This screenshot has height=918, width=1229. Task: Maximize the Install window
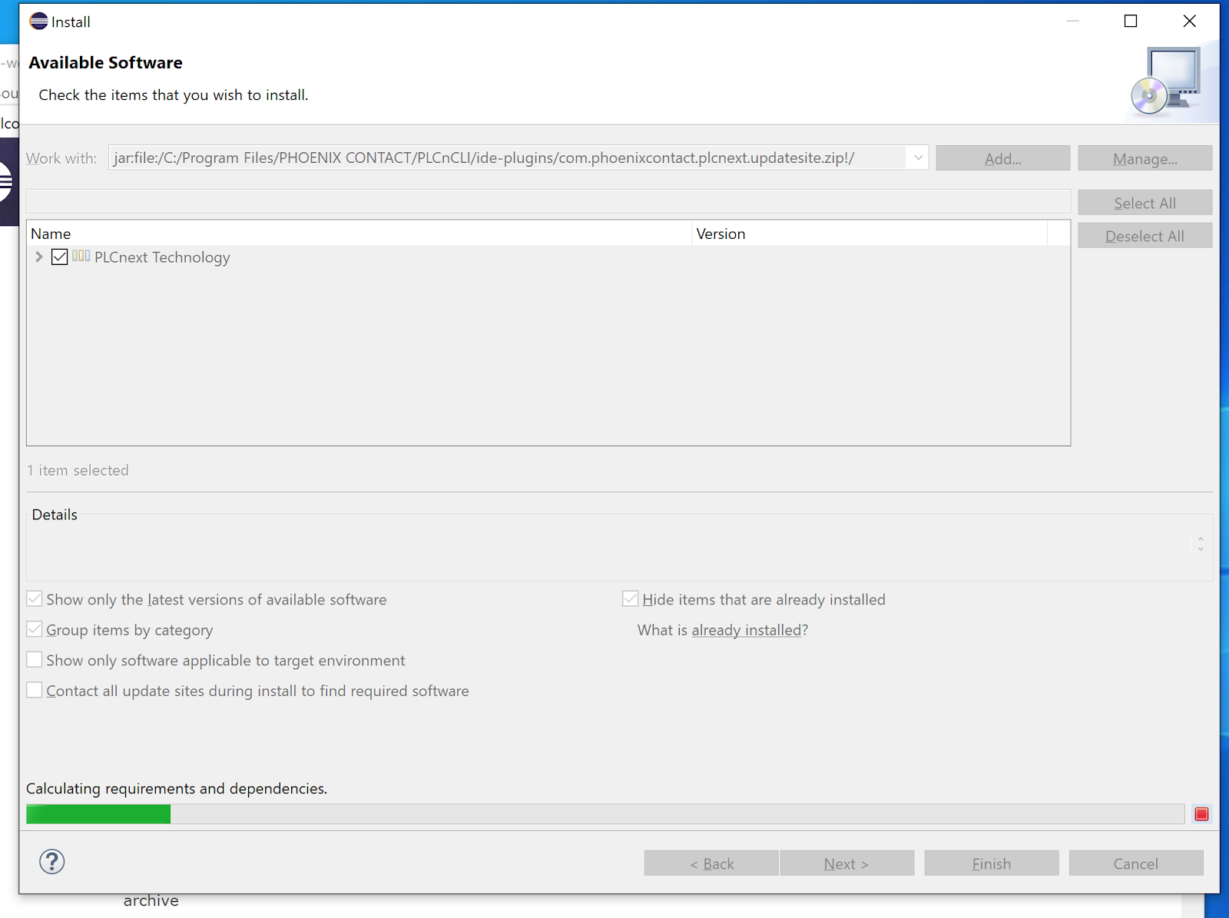coord(1131,22)
